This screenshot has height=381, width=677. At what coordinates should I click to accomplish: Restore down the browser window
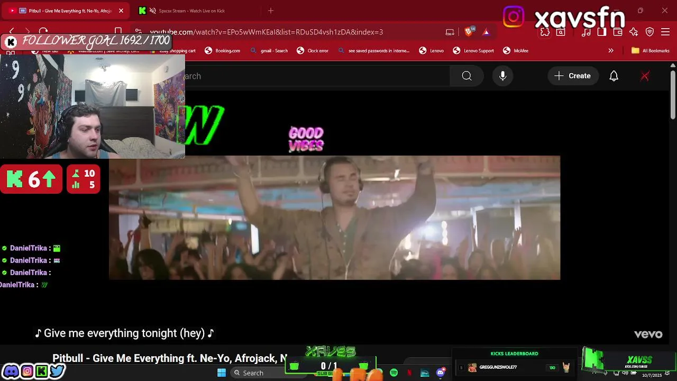[x=641, y=11]
